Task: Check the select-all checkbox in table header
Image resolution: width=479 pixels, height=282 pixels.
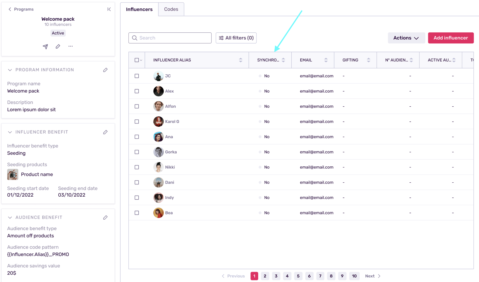Action: click(x=136, y=60)
